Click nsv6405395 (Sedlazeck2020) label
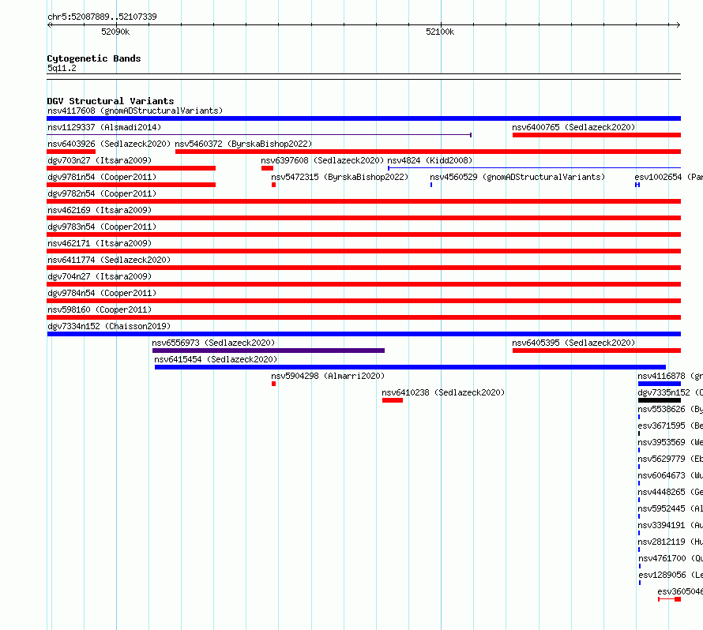Screen dimensions: 703x630 573,343
